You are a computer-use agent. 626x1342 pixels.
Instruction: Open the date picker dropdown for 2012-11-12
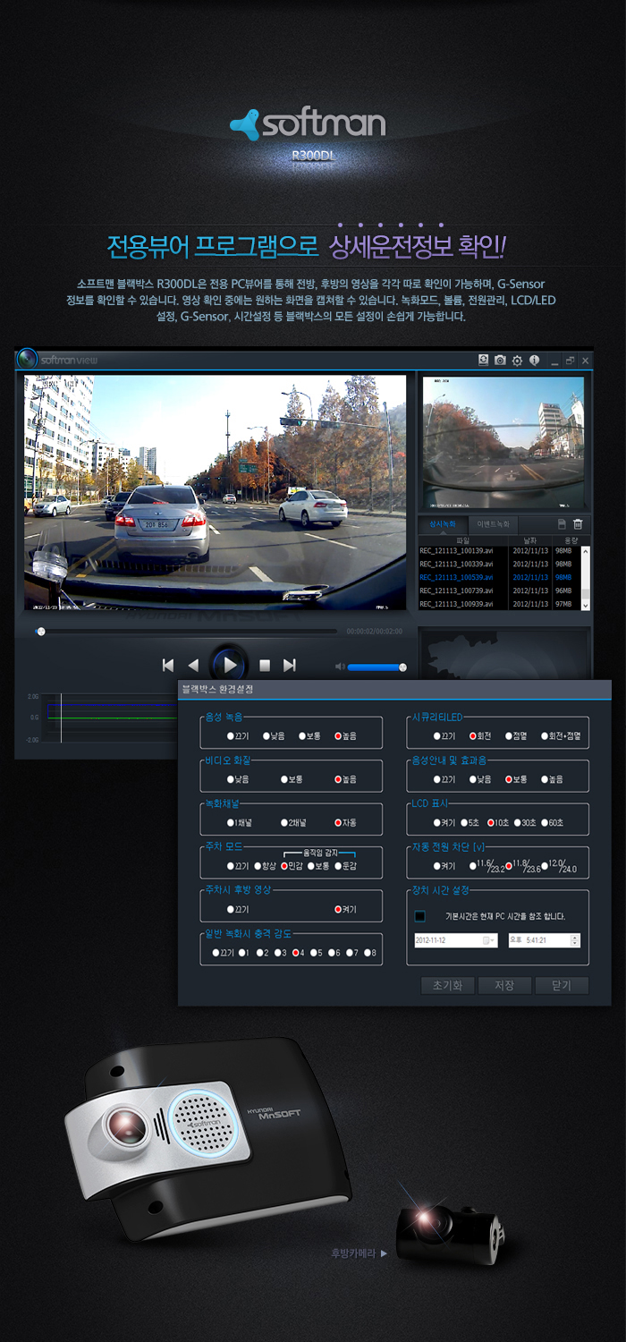488,940
